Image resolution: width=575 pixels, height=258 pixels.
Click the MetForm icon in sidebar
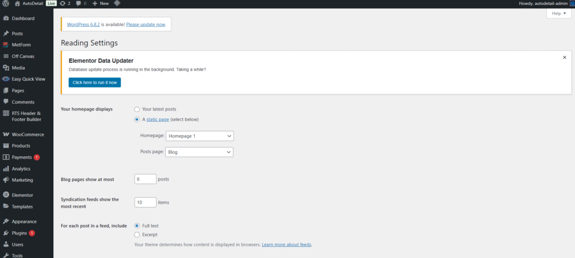6,45
